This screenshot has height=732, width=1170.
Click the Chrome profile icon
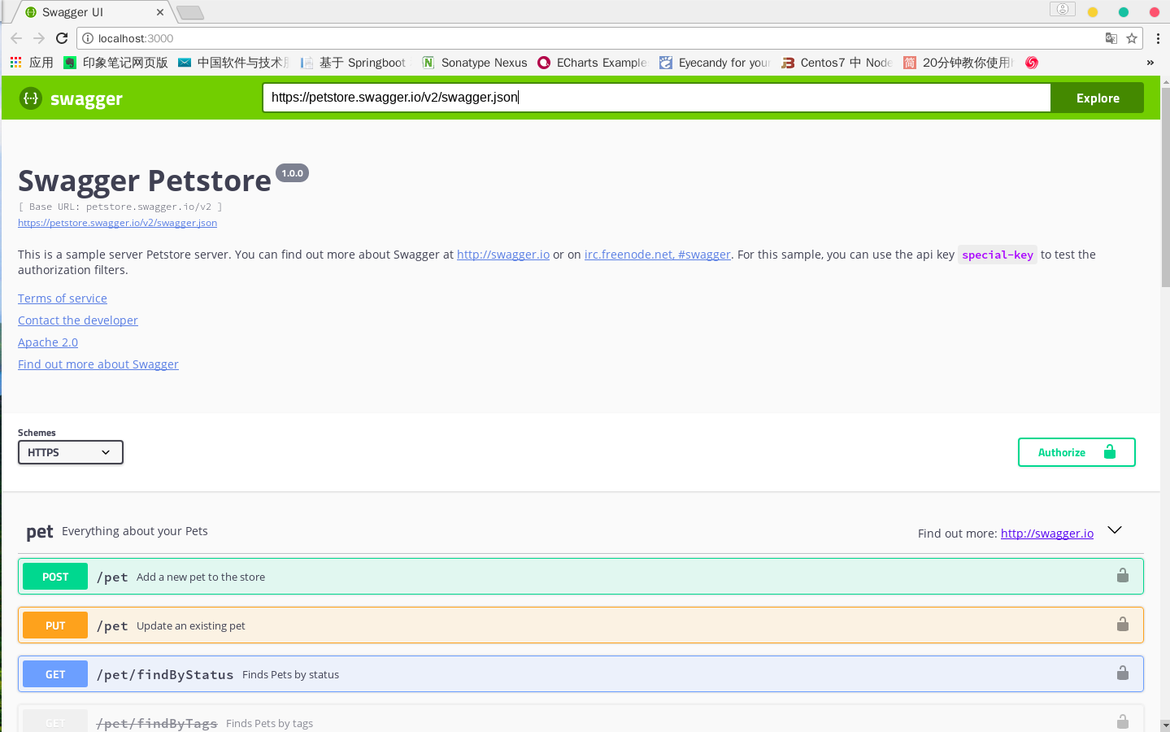pos(1063,9)
